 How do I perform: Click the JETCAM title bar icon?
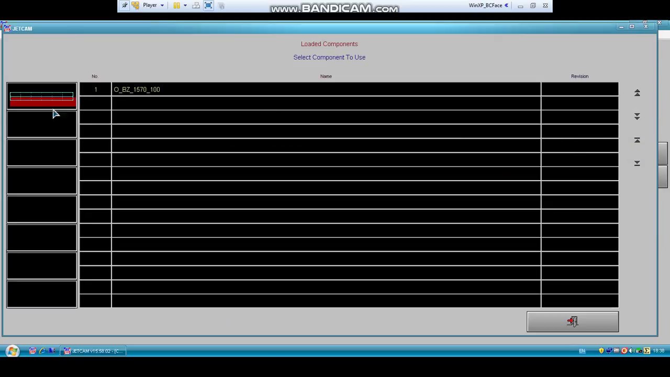pos(7,28)
